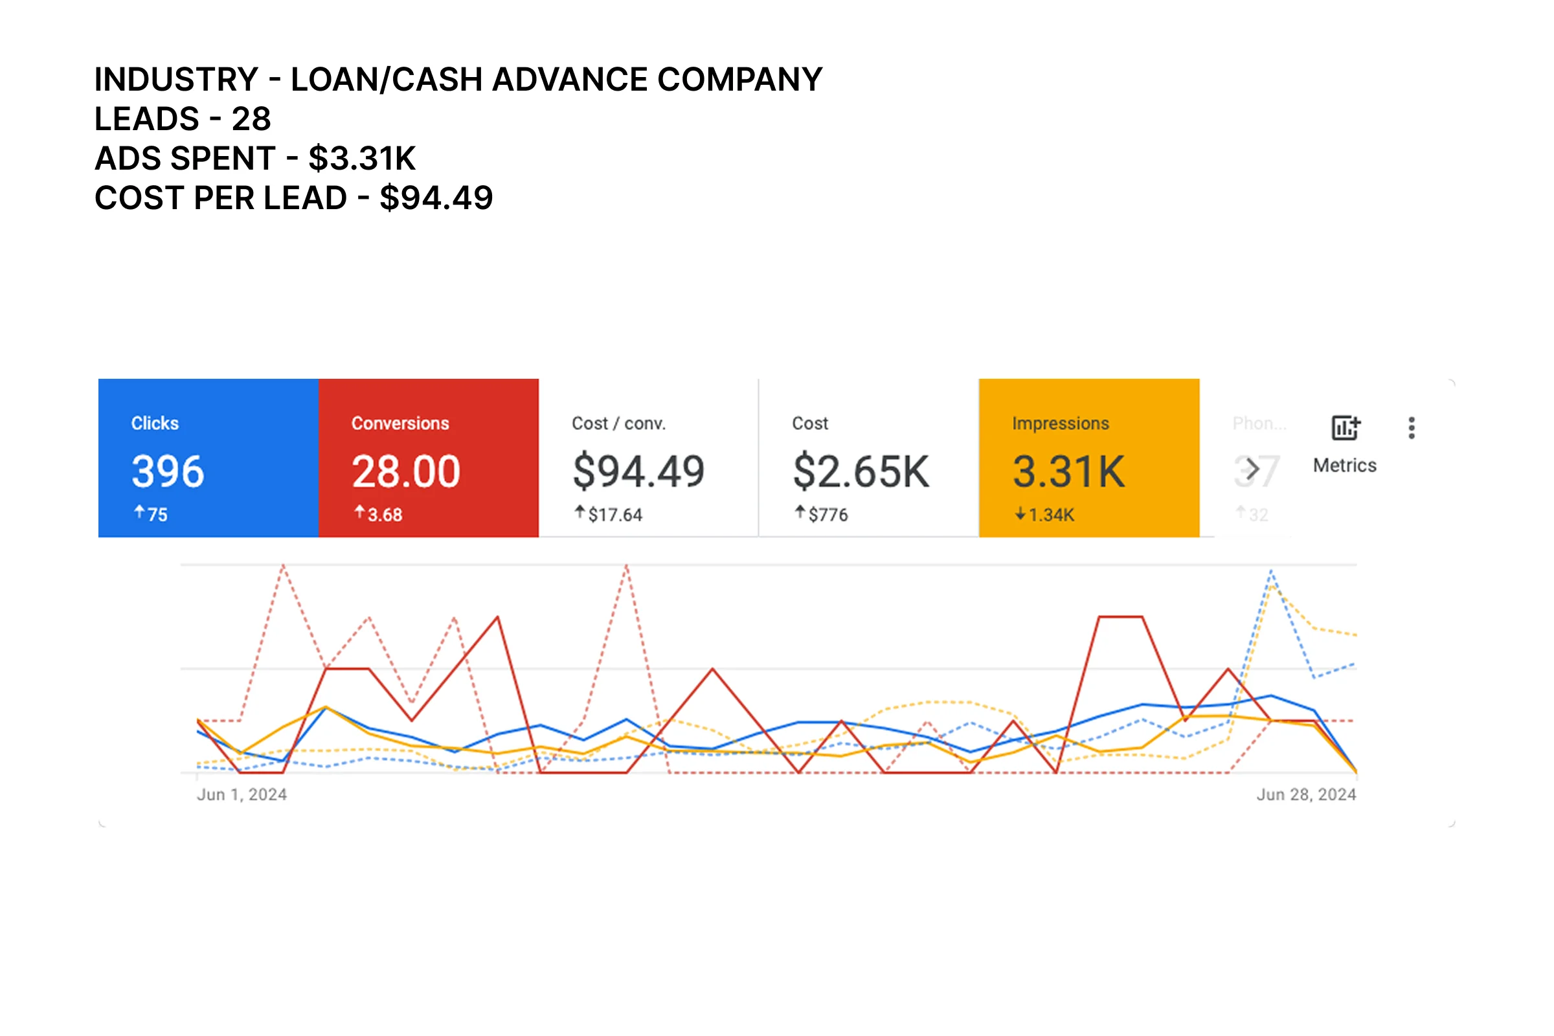
Task: Click the Metrics label text
Action: (x=1344, y=465)
